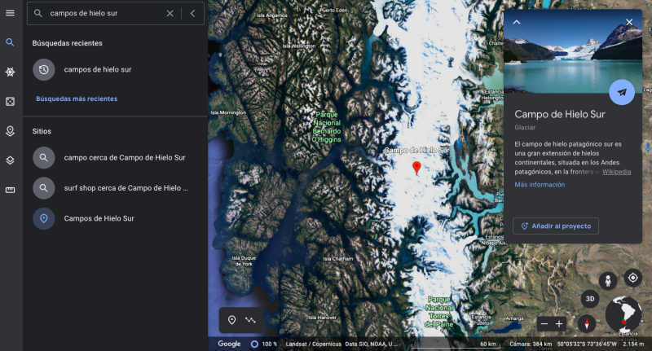Open the Voyager ship wheel icon

10,72
